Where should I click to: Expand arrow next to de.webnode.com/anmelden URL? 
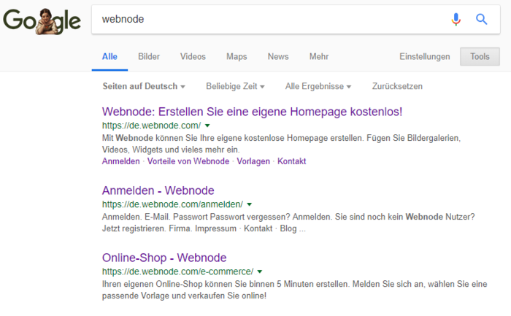[249, 204]
